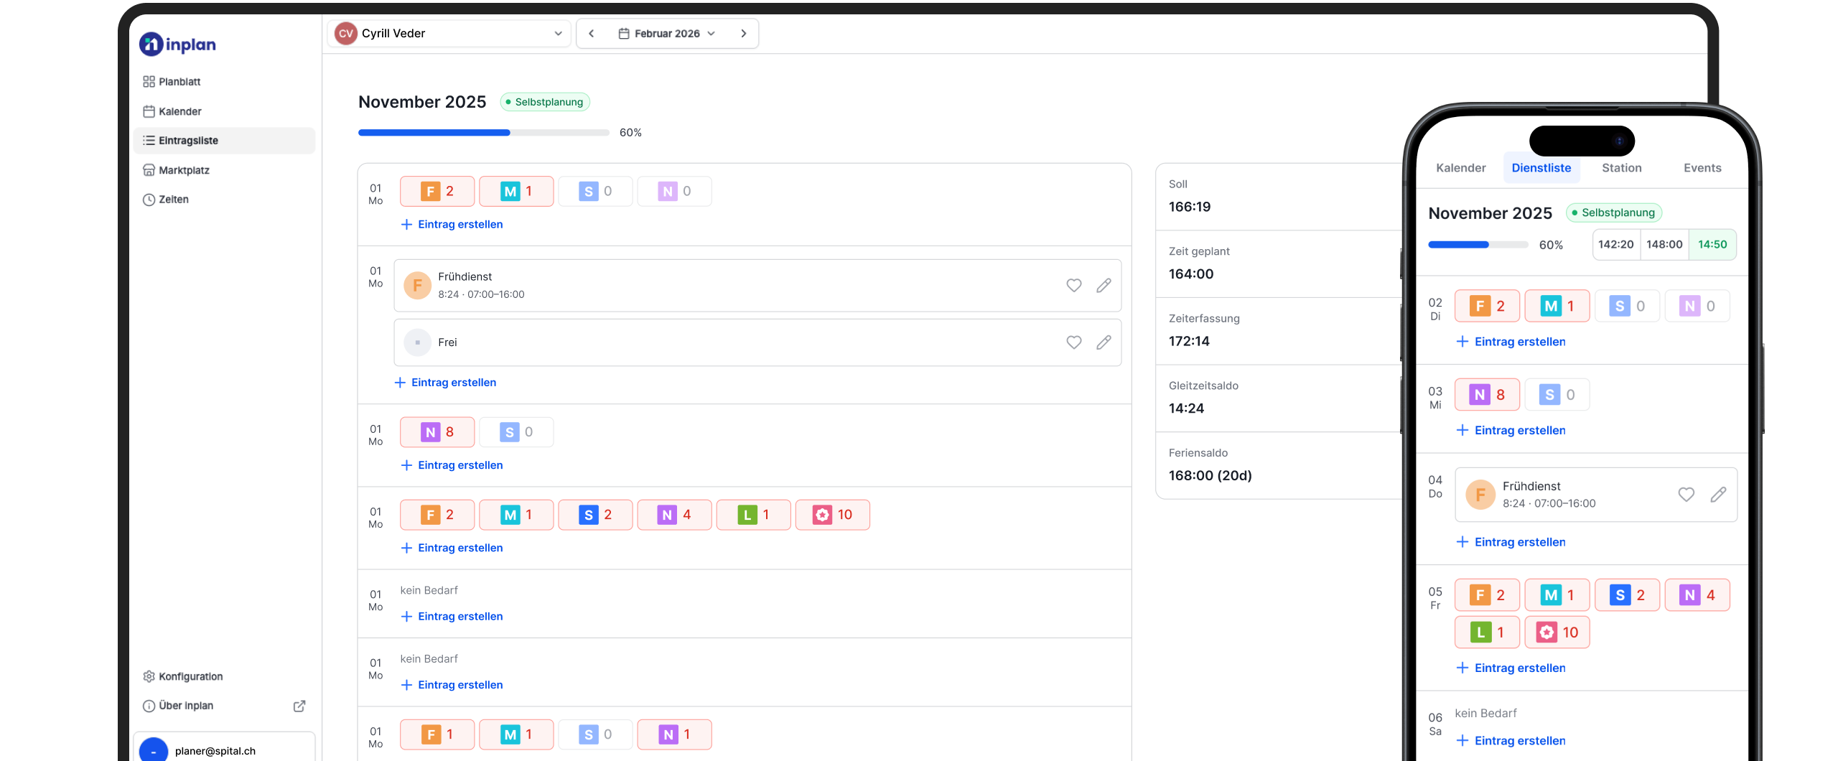
Task: Click Eintrag erstellen for phone day 02
Action: [x=1511, y=342]
